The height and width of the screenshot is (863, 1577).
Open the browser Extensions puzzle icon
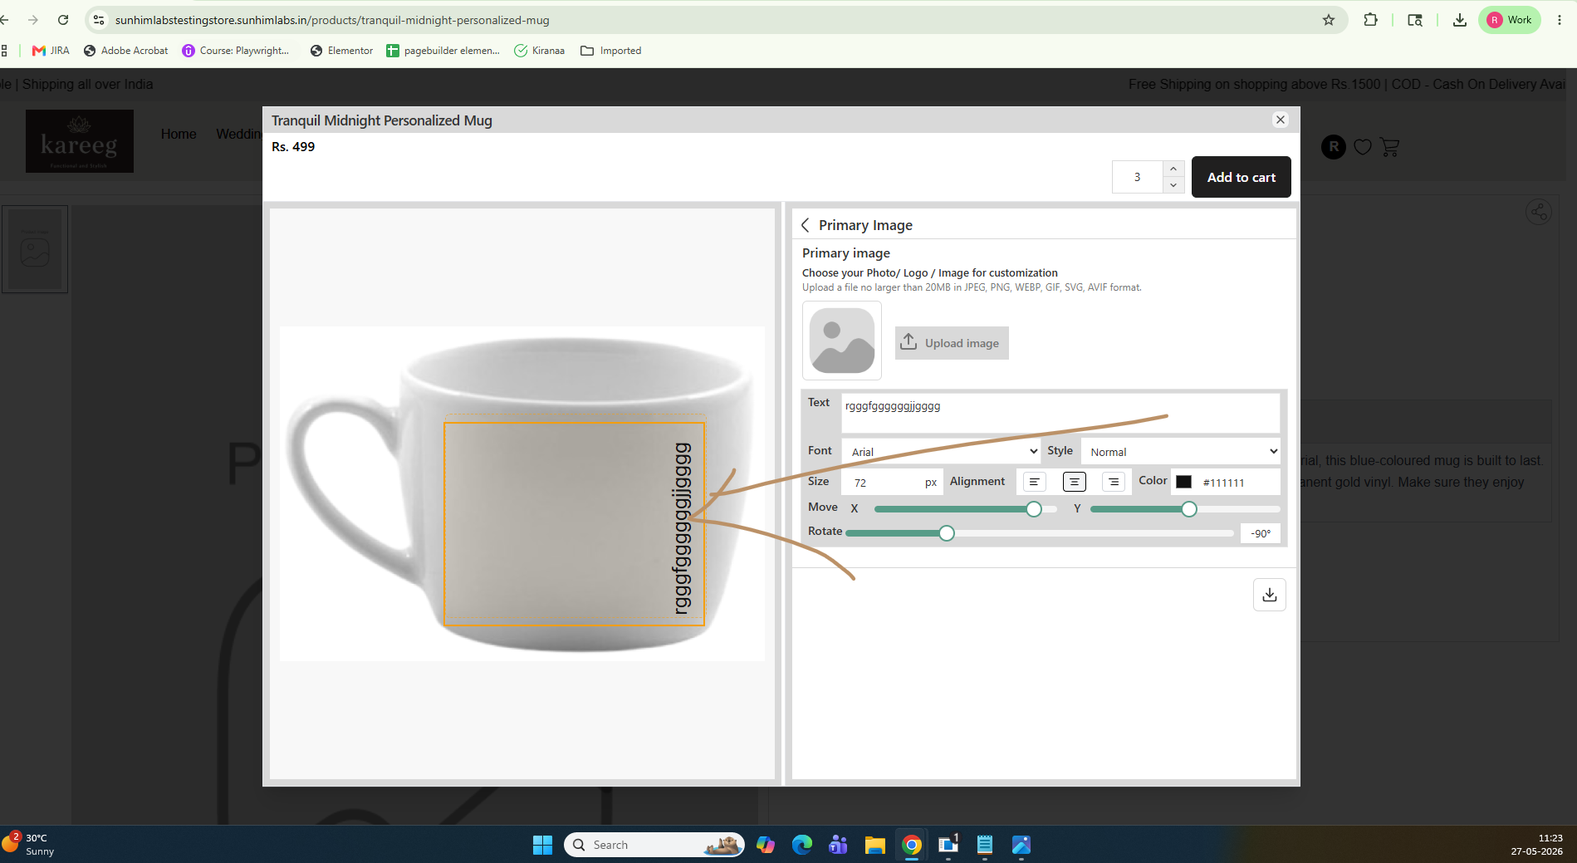[1371, 20]
